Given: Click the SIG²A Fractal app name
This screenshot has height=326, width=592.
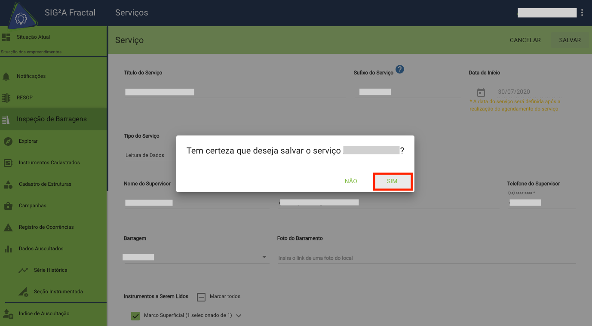Looking at the screenshot, I should [70, 13].
